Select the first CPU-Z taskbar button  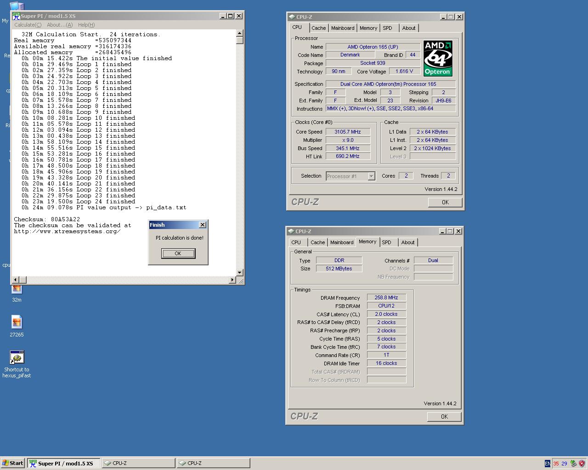[x=139, y=463]
